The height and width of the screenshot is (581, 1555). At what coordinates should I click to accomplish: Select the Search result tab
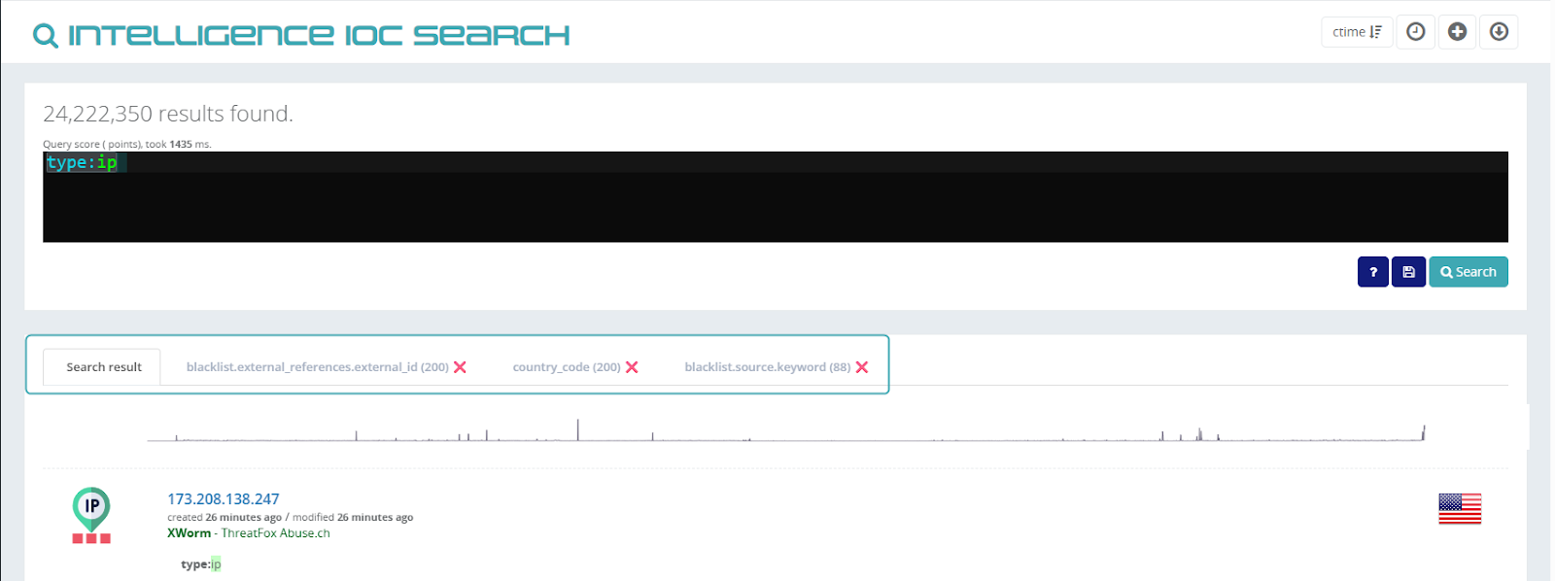pyautogui.click(x=103, y=367)
